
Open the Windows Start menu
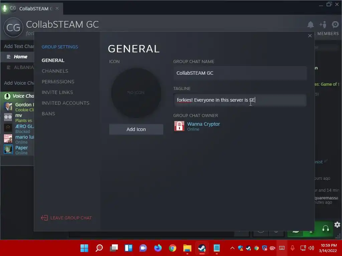coord(84,248)
